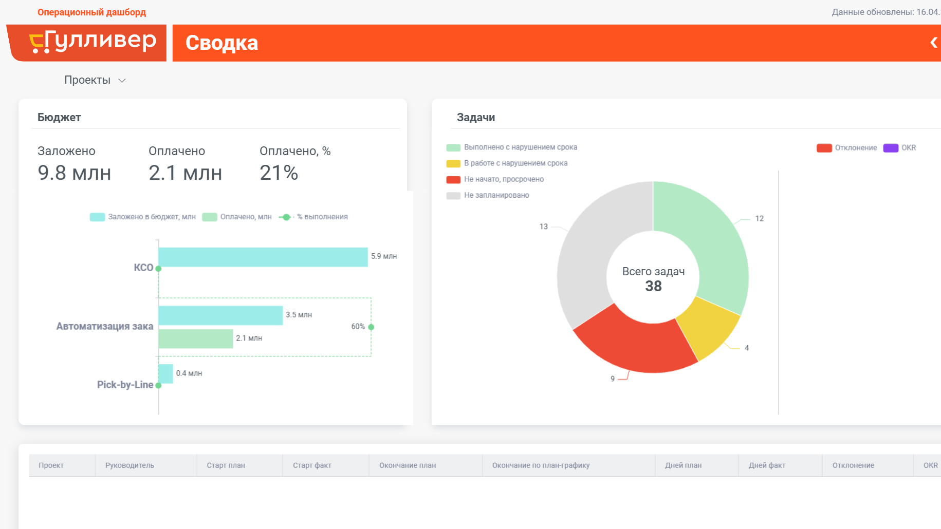
Task: Toggle % выполнения legend marker
Action: pyautogui.click(x=286, y=217)
